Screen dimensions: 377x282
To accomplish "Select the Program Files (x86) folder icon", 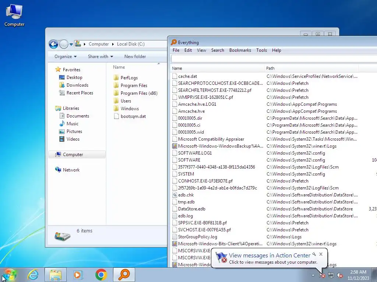I will pos(116,93).
